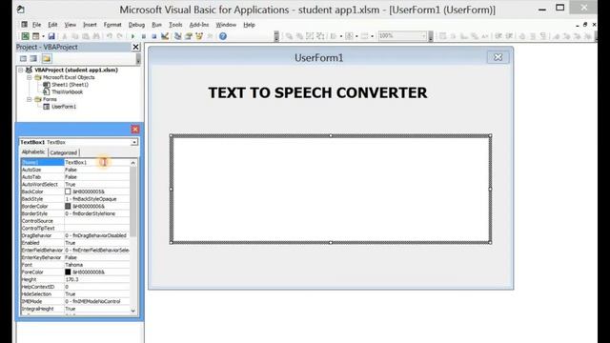Click View Object icon in Project panel

click(x=34, y=59)
